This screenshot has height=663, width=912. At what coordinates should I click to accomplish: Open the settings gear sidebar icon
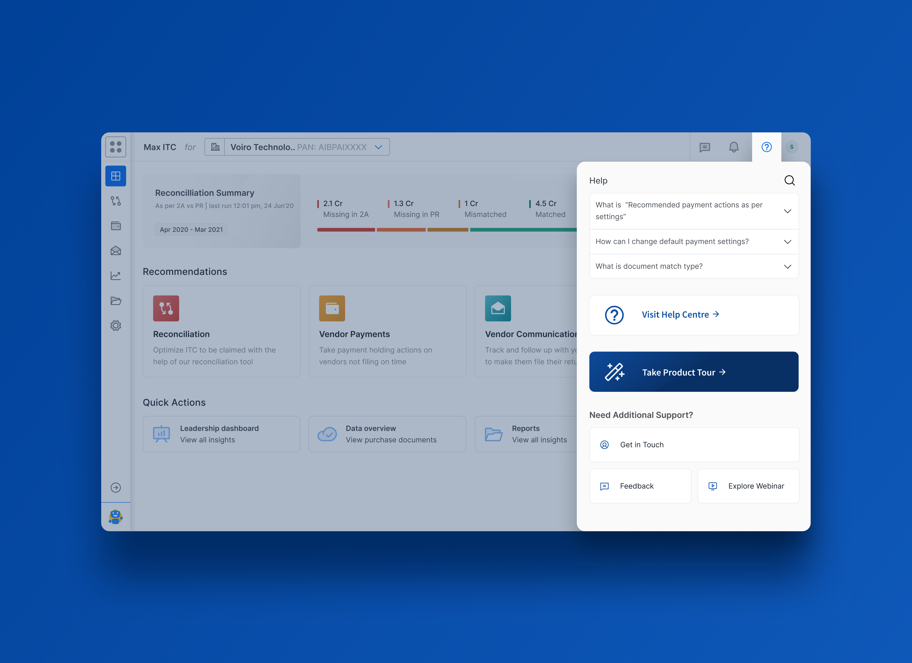[x=115, y=326]
